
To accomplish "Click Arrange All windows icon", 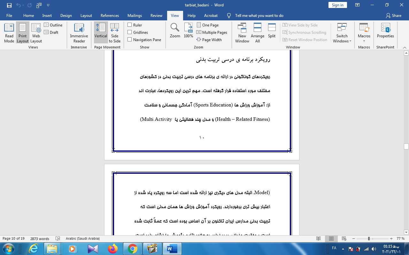I will 258,33.
